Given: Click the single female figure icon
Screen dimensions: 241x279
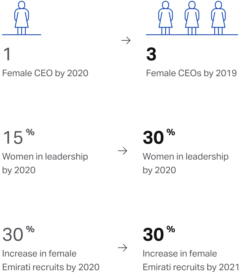Looking at the screenshot, I should click(21, 18).
